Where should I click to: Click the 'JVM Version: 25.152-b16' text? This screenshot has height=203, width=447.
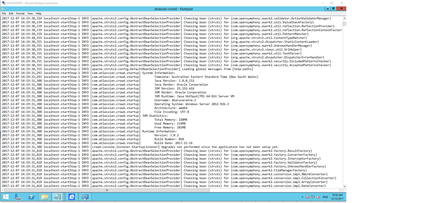click(x=174, y=89)
